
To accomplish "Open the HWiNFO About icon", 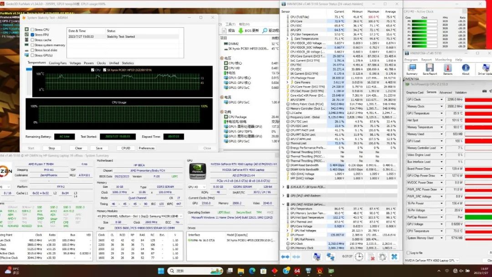I will pos(466,69).
